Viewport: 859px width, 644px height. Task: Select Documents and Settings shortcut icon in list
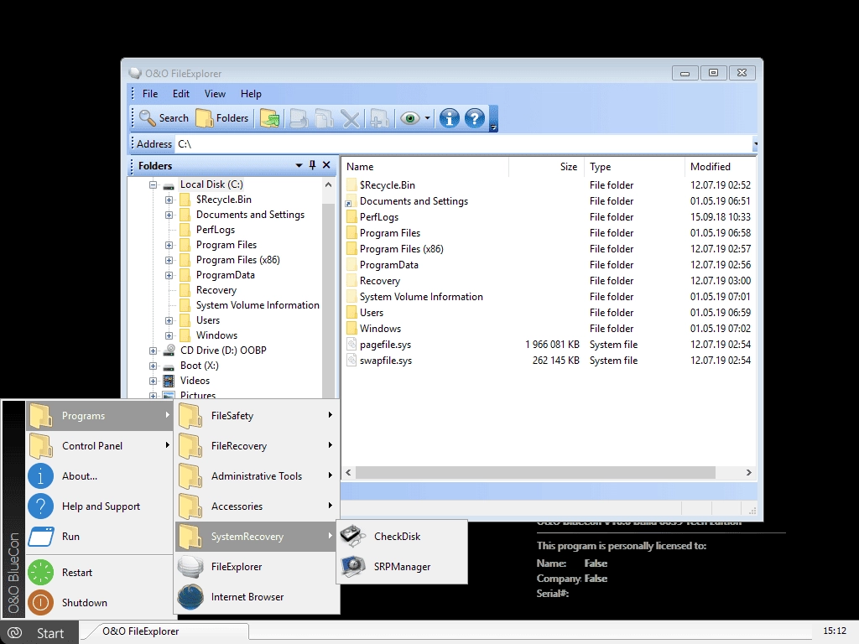click(351, 201)
